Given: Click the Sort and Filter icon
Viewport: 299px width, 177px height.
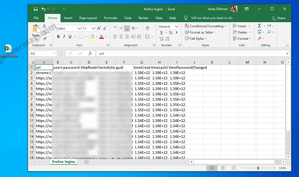Looking at the screenshot, I should 269,26.
